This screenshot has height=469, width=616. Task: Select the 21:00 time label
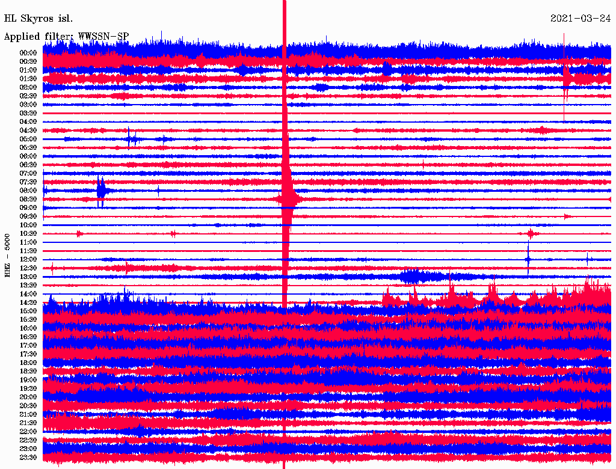28,414
